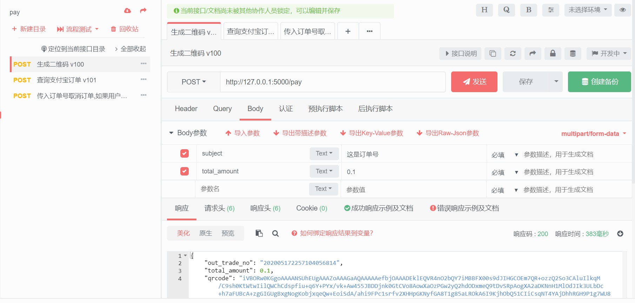Open the 开发中 status dropdown
This screenshot has height=303, width=635.
[609, 54]
